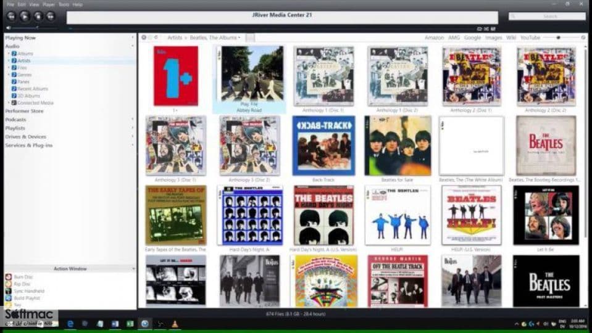Click the magnifier icon in the search box

513,16
